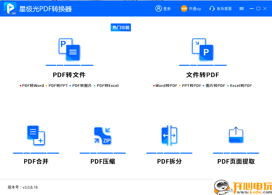Click the 开通vip upgrade button
The image size is (272, 195).
[x=195, y=9]
